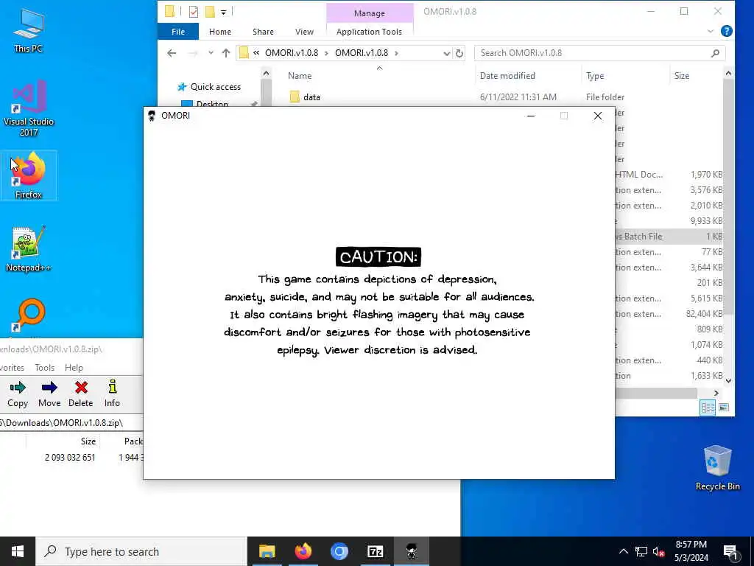This screenshot has width=754, height=566.
Task: Select the HTML Document file row
Action: (669, 174)
